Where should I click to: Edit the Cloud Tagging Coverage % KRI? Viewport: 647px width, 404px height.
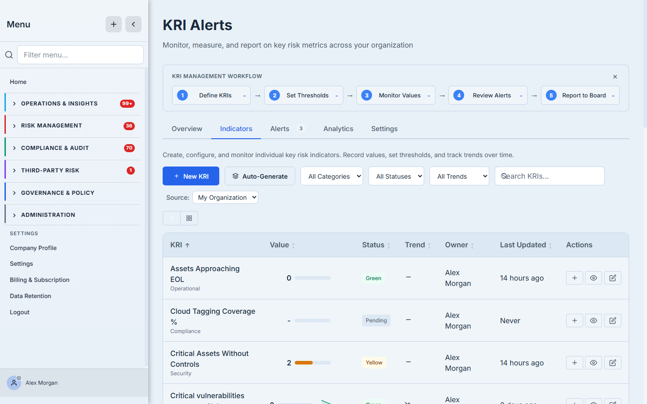click(613, 321)
